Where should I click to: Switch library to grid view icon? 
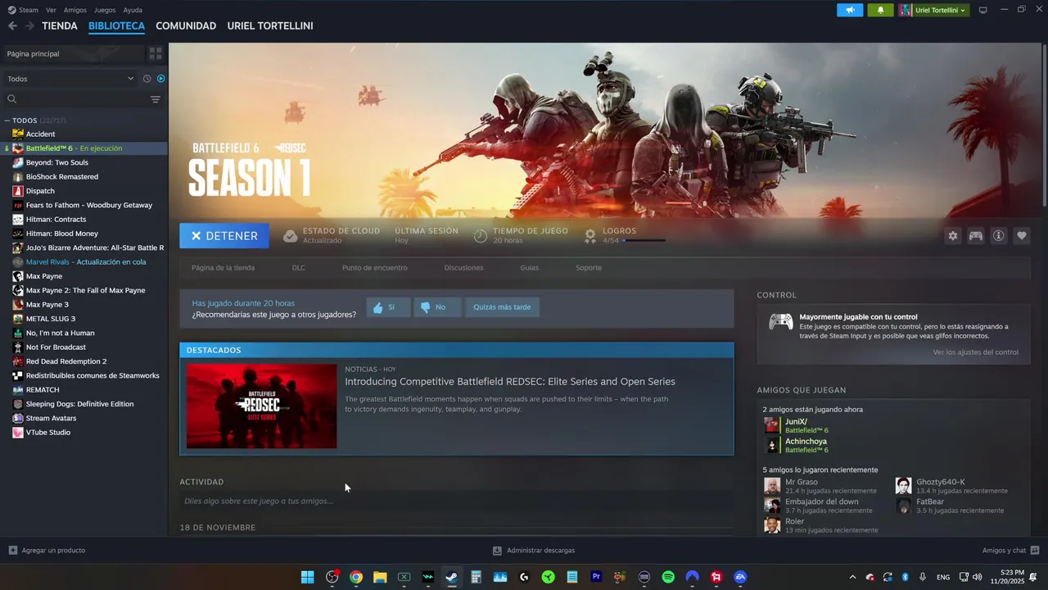coord(156,53)
